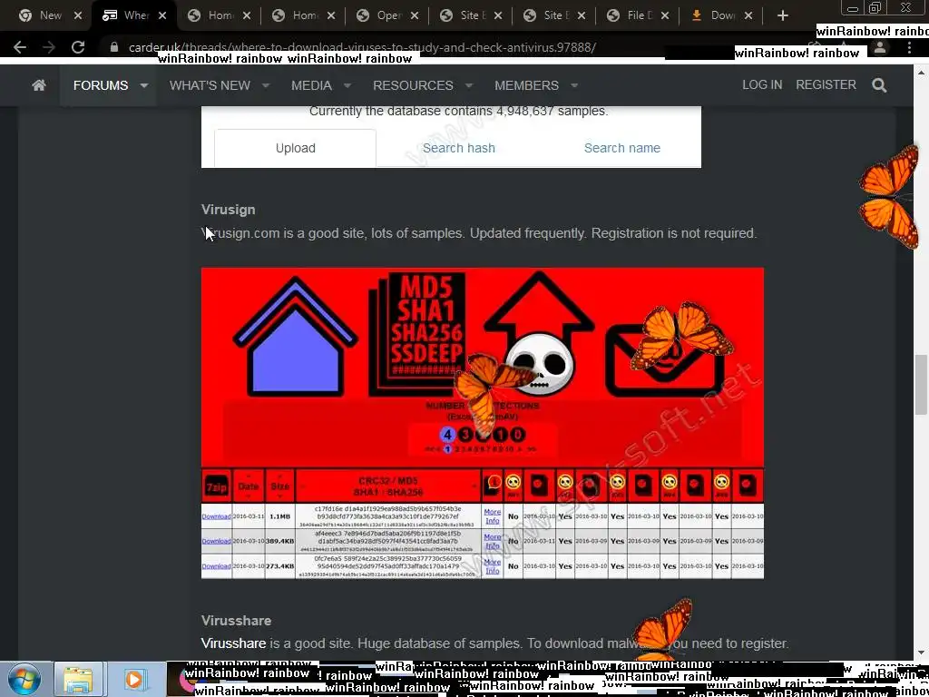929x697 pixels.
Task: Open More Info for the 273.4KB sample
Action: tap(493, 566)
